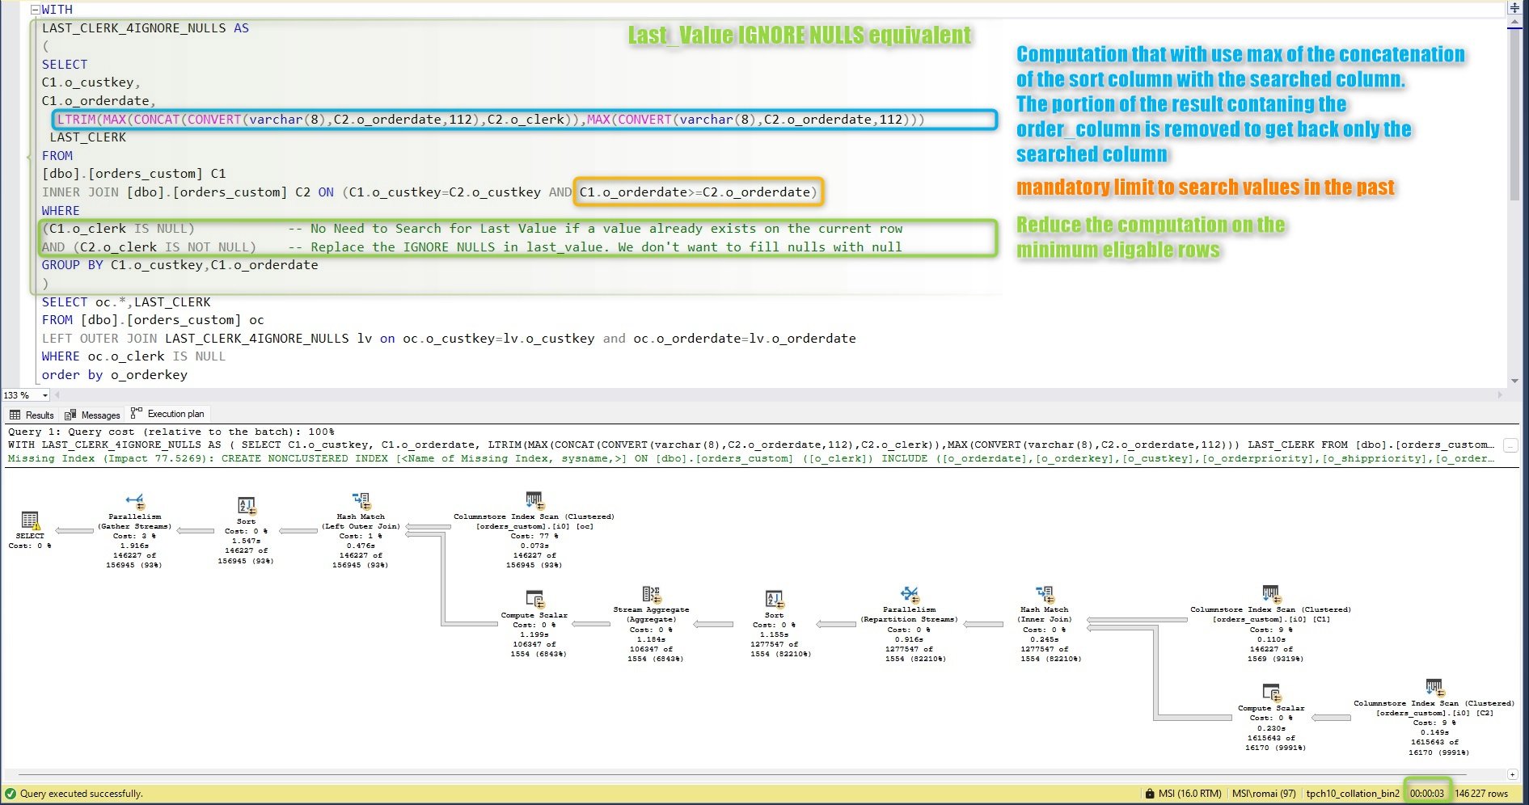Click the plan zoom plus button at corner
This screenshot has height=805, width=1529.
click(x=1513, y=774)
